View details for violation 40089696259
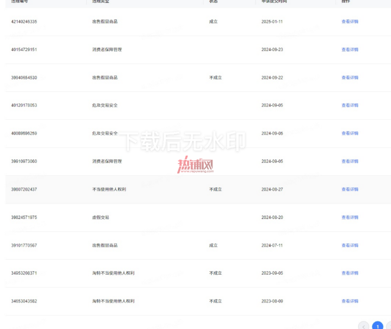The height and width of the screenshot is (329, 391). [350, 133]
